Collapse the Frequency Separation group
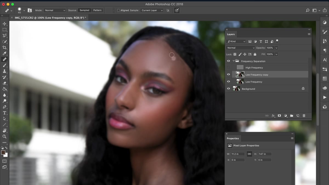 pos(234,61)
